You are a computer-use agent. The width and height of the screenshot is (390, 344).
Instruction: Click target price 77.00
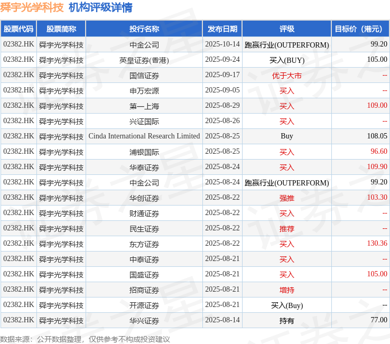click(x=379, y=320)
